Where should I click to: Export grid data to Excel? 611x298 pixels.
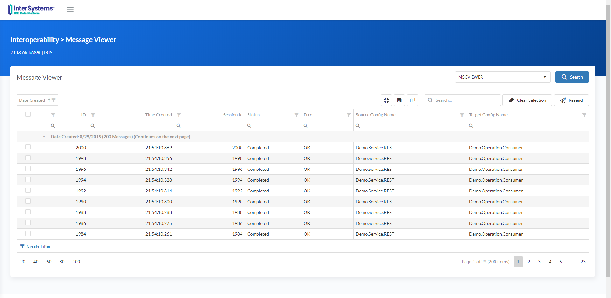click(399, 100)
